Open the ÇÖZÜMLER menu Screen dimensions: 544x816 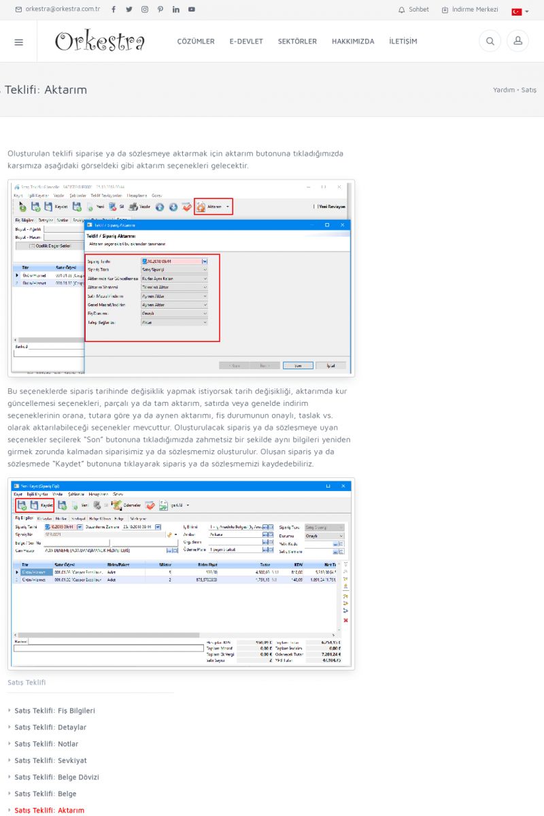pos(196,41)
